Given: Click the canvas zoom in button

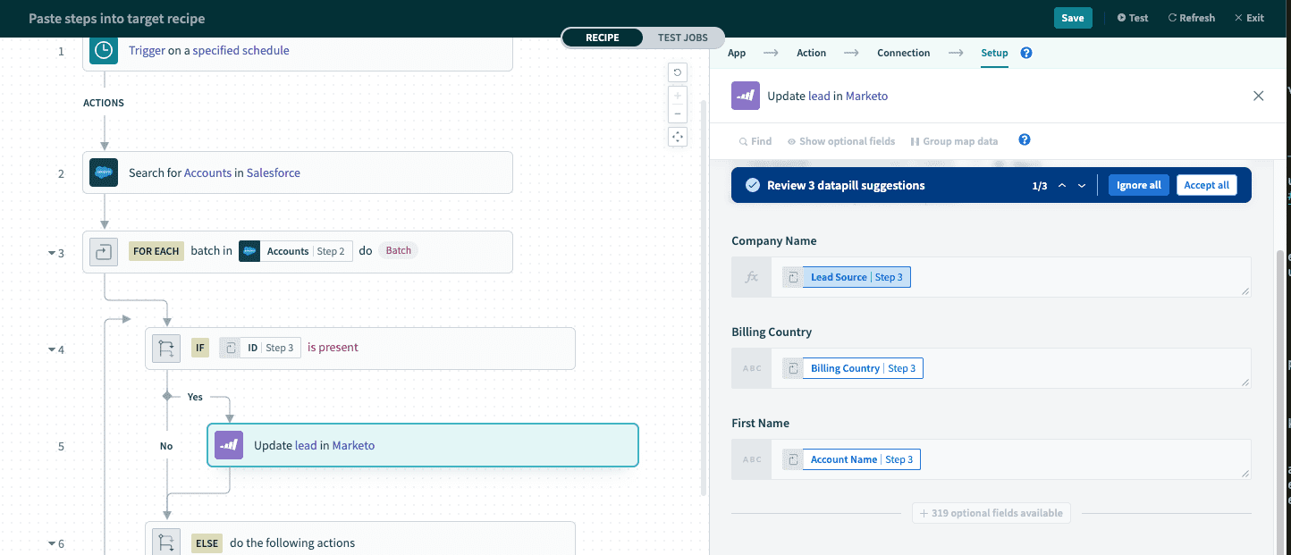Looking at the screenshot, I should coord(678,97).
